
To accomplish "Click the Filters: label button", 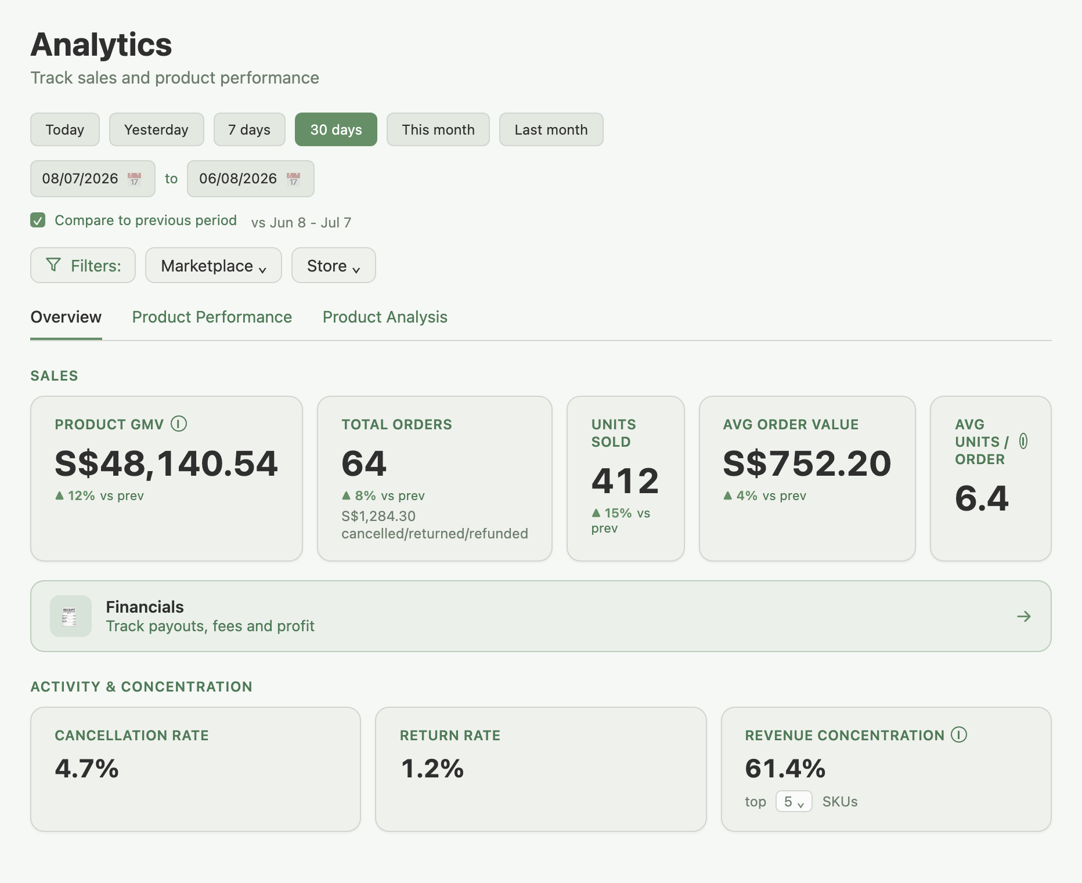I will click(x=83, y=266).
